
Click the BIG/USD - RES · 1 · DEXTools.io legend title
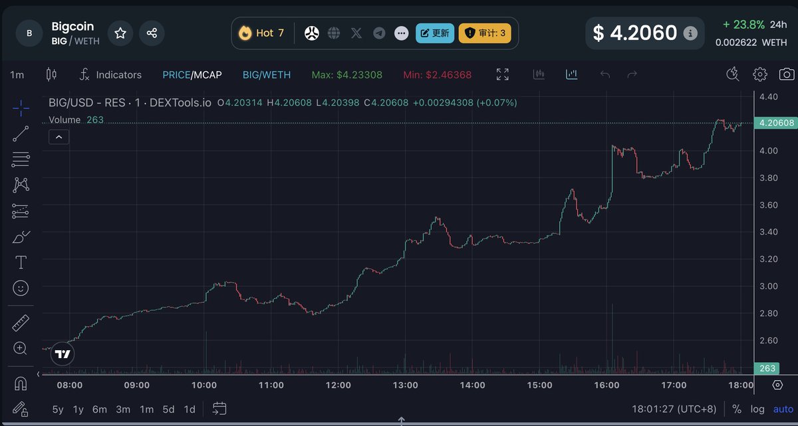click(x=130, y=103)
